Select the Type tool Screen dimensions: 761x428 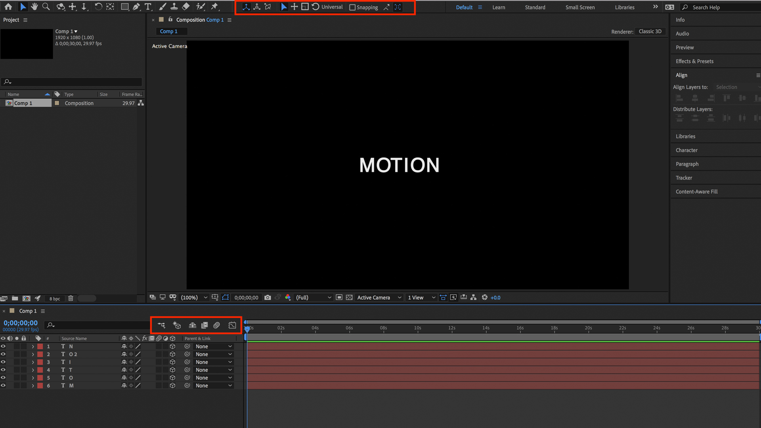pos(148,7)
